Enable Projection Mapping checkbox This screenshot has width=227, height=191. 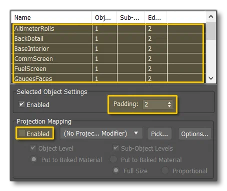[22, 133]
